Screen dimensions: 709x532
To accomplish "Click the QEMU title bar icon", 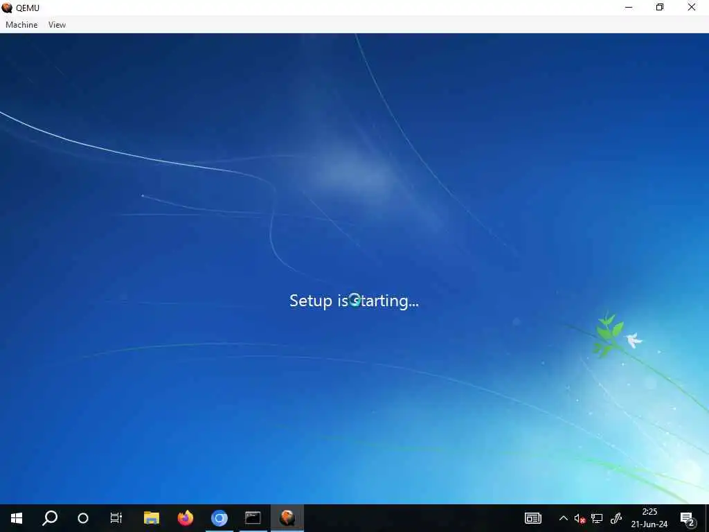I will [7, 8].
